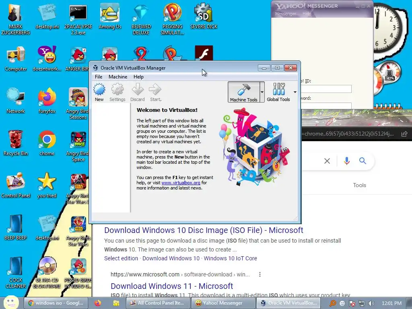Select the BEEP BEEP desktop icon
Viewport: 412px width, 309px height.
[x=16, y=228]
